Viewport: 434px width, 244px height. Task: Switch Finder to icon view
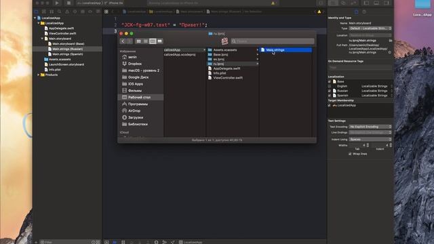coord(138,41)
